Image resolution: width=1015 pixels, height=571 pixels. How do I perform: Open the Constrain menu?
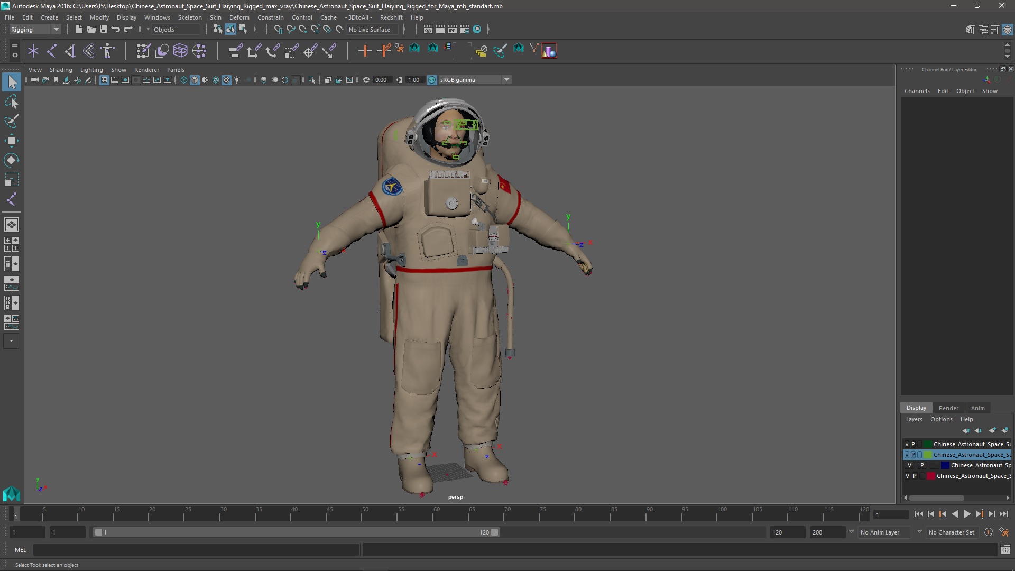270,17
